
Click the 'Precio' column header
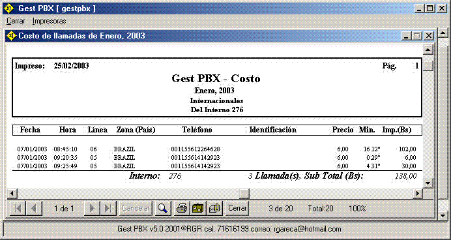pyautogui.click(x=343, y=130)
